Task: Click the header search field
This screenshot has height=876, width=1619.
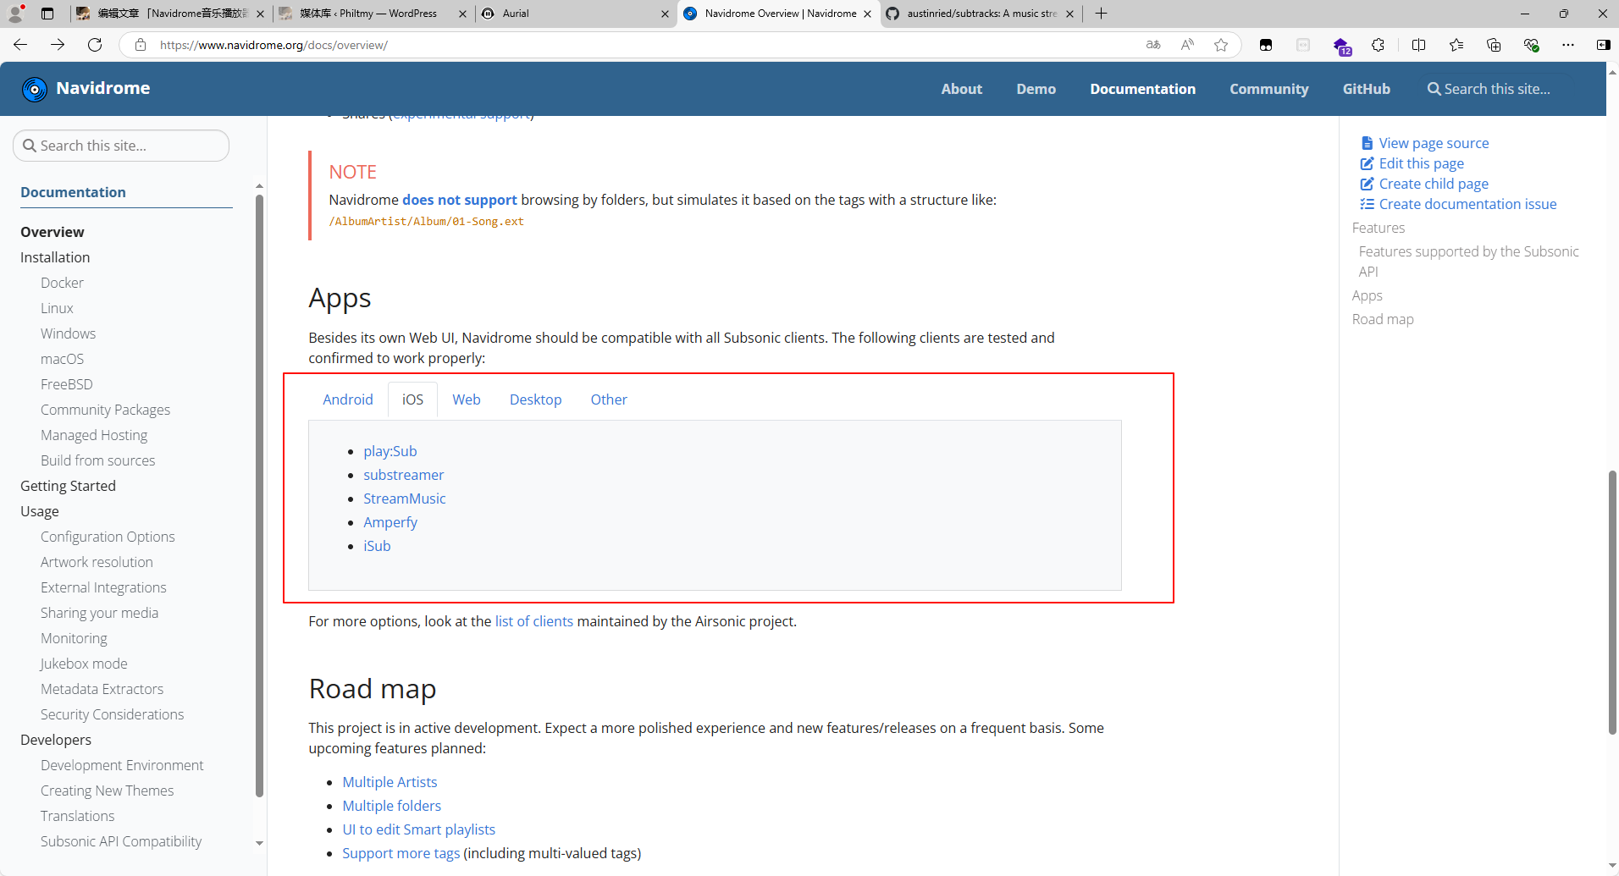Action: pos(1497,89)
